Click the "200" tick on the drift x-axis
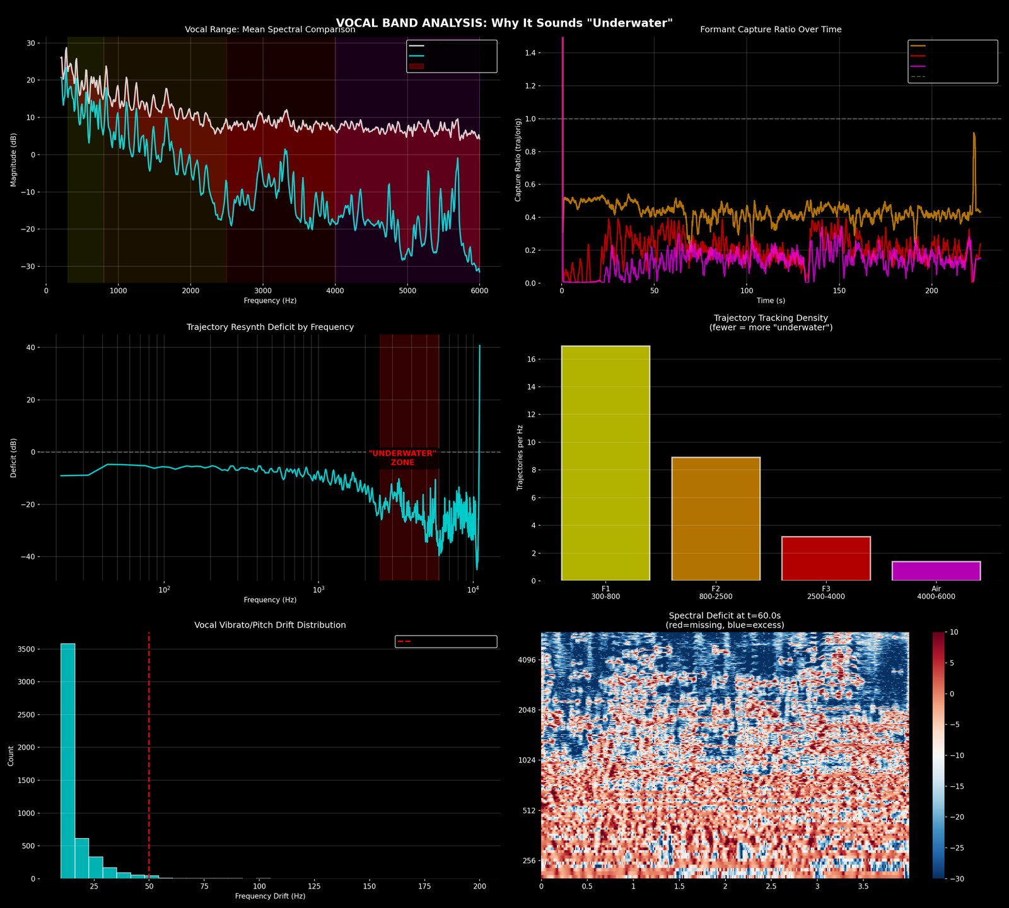This screenshot has width=1009, height=908. 479,887
